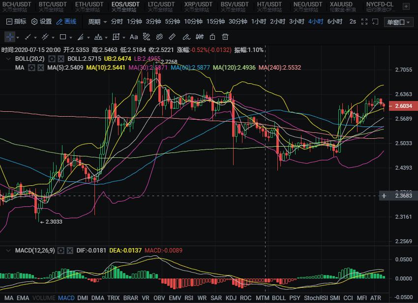The width and height of the screenshot is (418, 303).
Task: Switch to XAUUSD tab
Action: (x=342, y=7)
